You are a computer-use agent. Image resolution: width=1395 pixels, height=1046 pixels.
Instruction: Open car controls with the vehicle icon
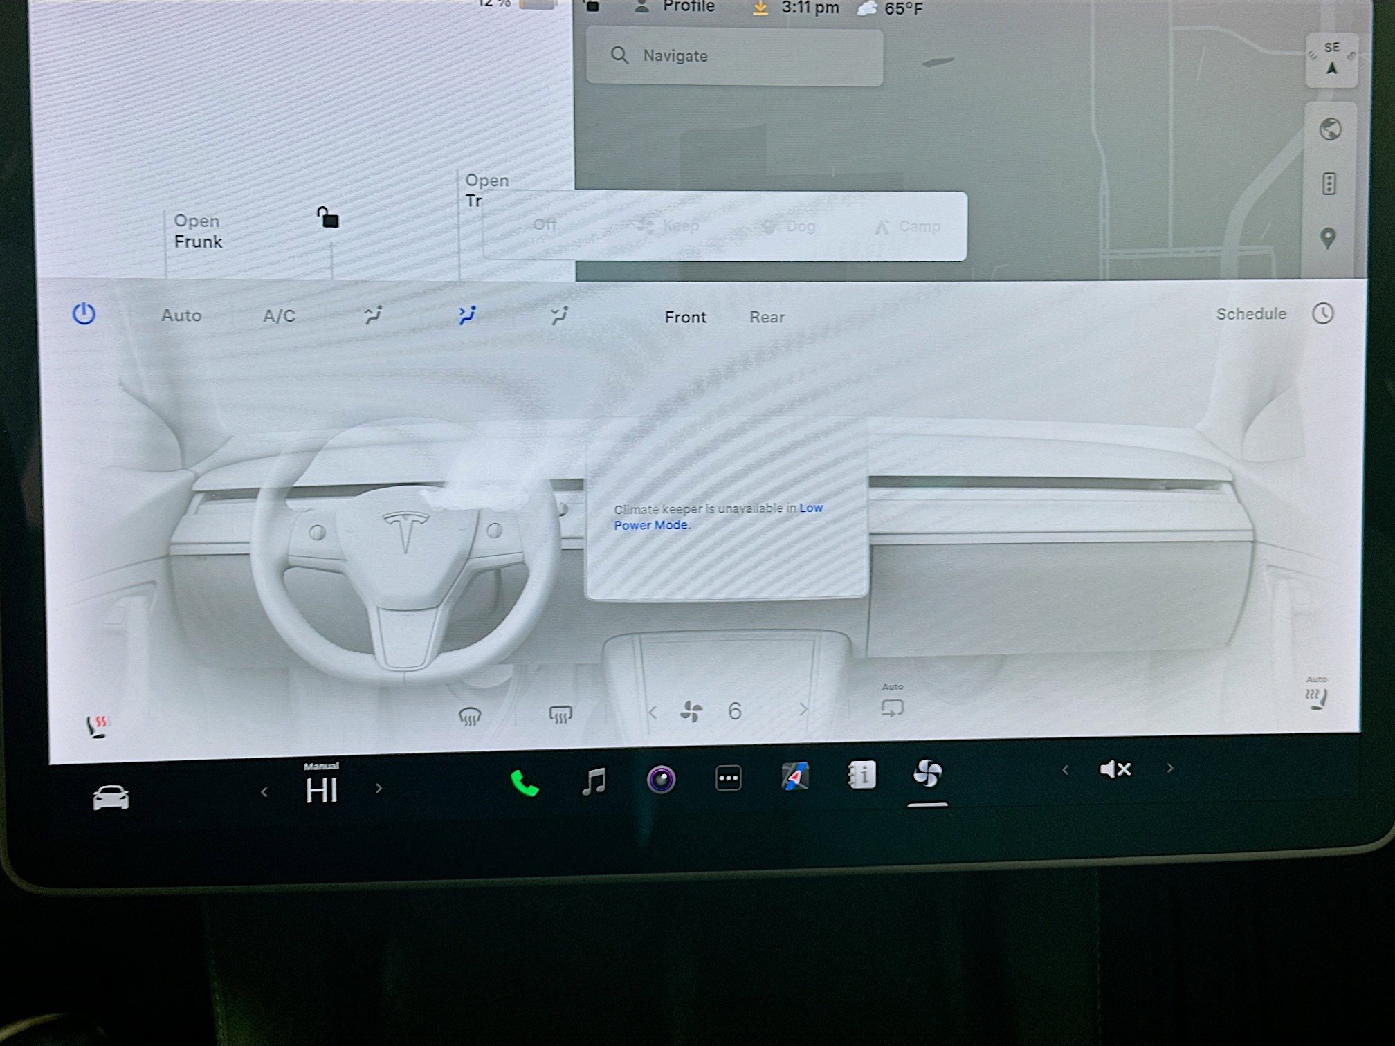pos(110,796)
